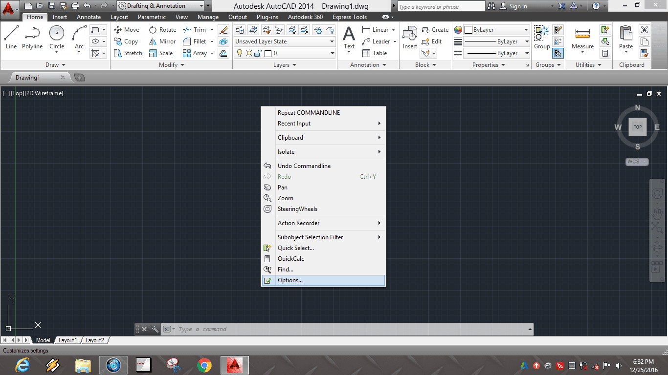The height and width of the screenshot is (375, 668).
Task: Expand the Draw panel
Action: pyautogui.click(x=55, y=65)
